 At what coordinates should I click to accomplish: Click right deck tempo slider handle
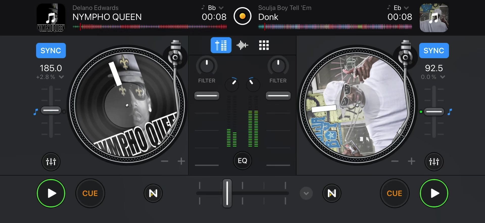[434, 111]
